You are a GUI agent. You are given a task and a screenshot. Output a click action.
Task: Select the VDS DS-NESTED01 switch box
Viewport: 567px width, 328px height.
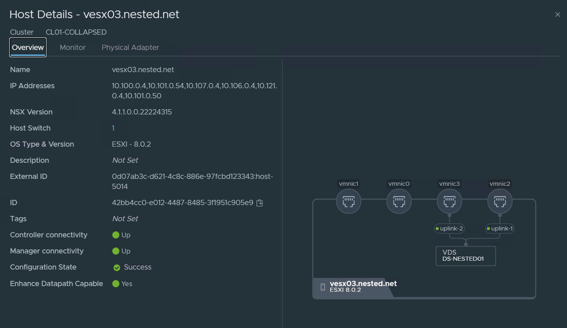click(x=465, y=256)
